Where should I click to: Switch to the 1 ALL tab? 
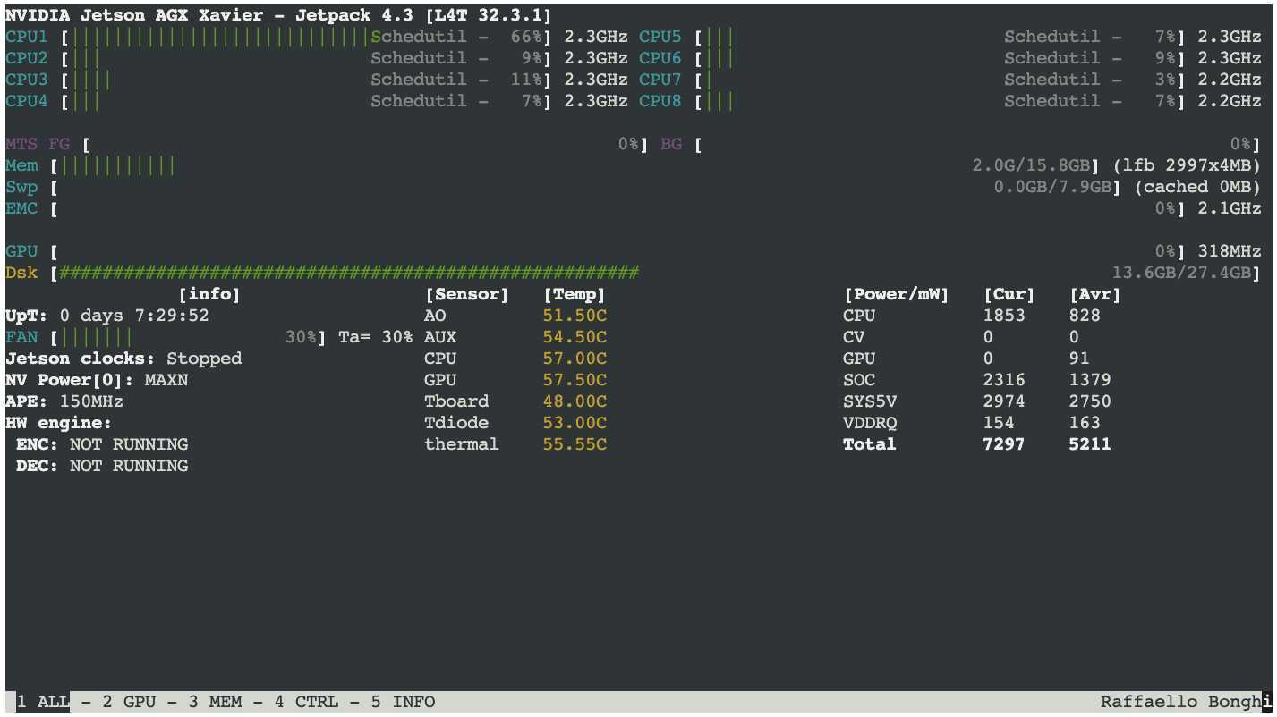[x=43, y=702]
